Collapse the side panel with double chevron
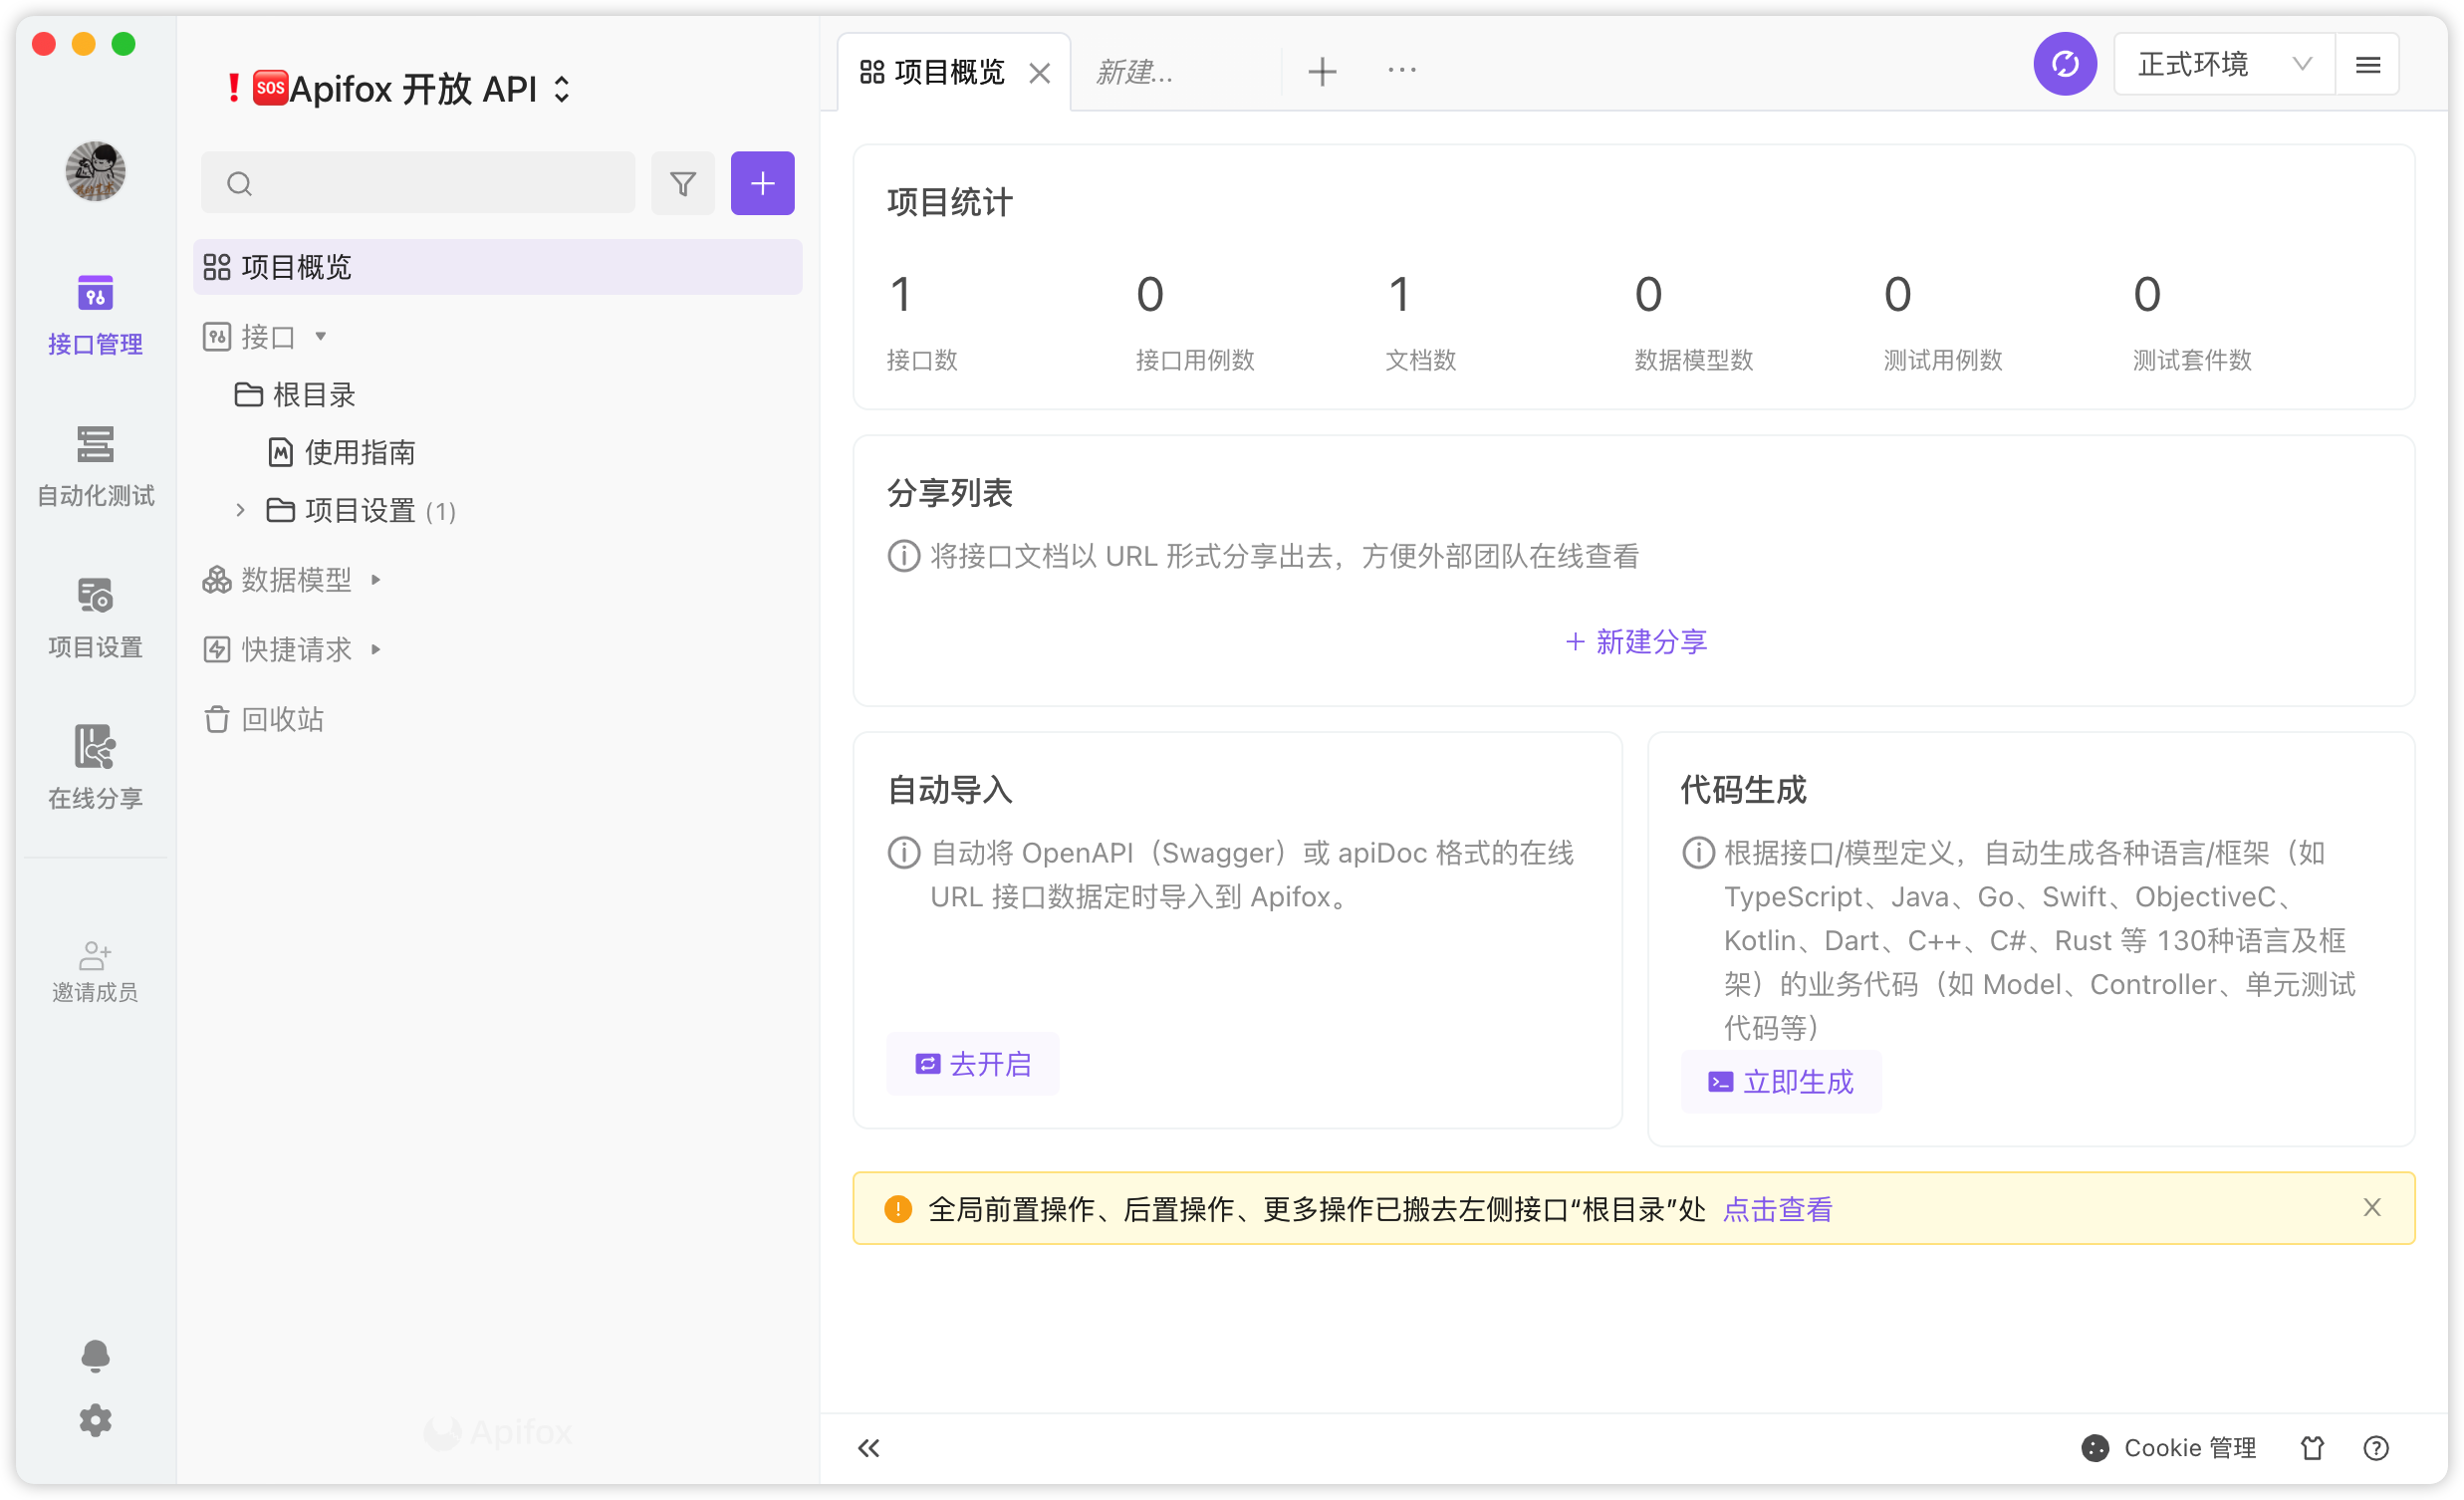Screen dimensions: 2464x1500 coord(868,1448)
